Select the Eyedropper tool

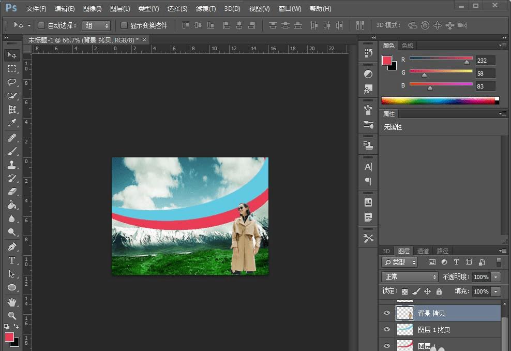click(x=12, y=123)
